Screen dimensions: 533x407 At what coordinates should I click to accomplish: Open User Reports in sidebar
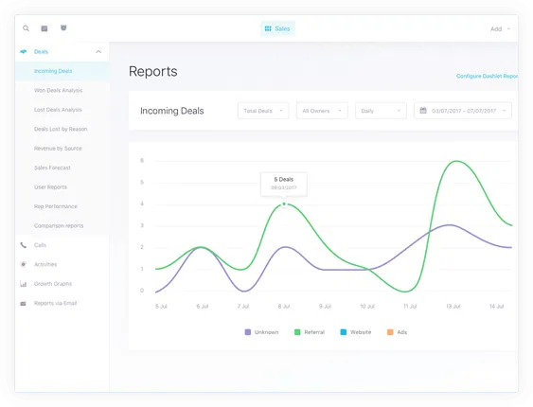point(50,187)
